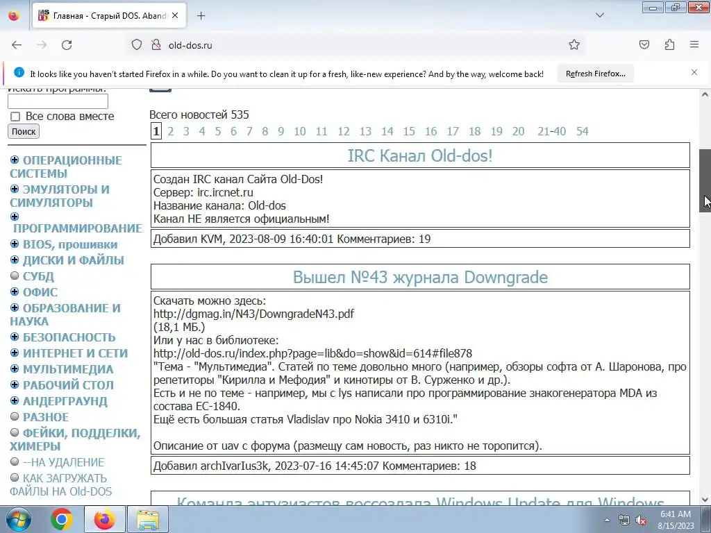Screen dimensions: 711x533
Task: Expand ОФИС plus icon
Action: 15,291
